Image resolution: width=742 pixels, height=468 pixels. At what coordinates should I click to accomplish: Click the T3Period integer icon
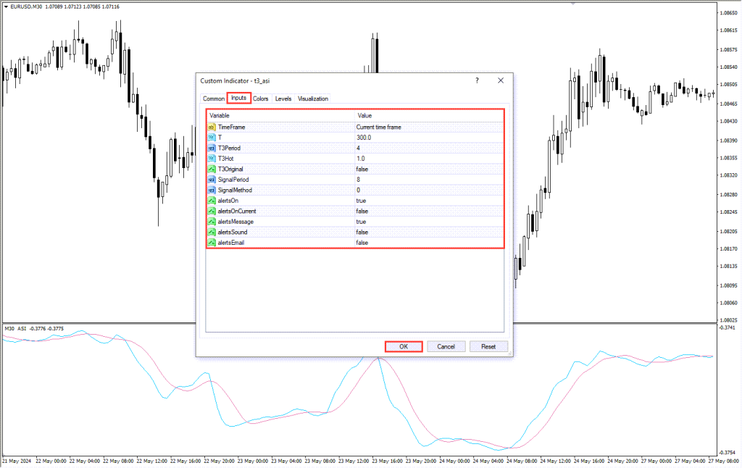tap(212, 148)
